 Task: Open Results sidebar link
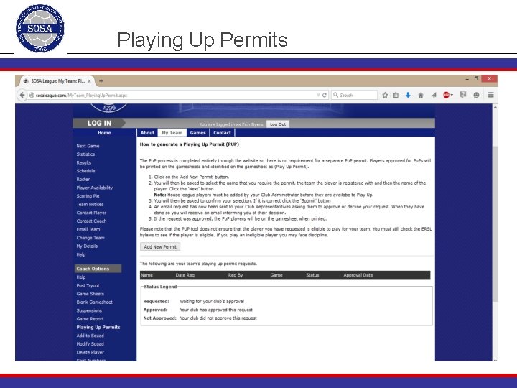[84, 162]
